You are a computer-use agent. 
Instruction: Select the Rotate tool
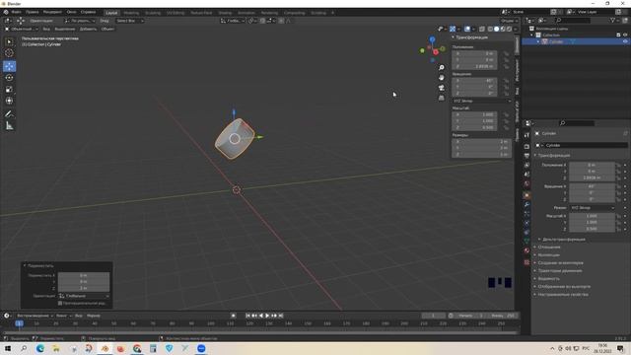tap(9, 78)
